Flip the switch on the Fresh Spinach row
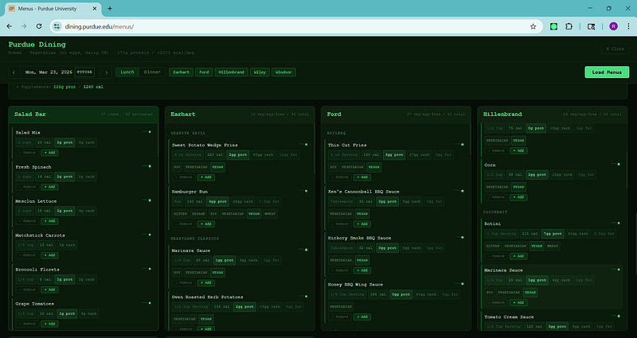The width and height of the screenshot is (637, 338). coord(147,166)
